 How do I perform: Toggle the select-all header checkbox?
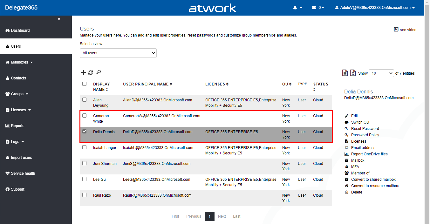click(84, 84)
